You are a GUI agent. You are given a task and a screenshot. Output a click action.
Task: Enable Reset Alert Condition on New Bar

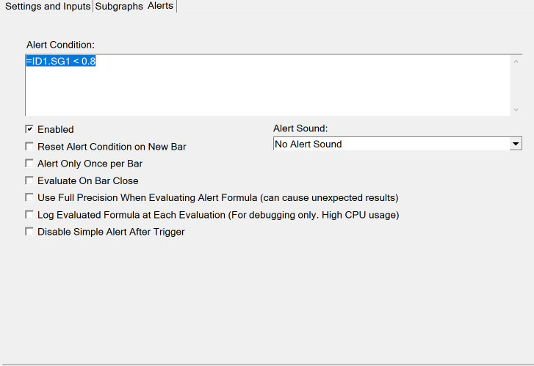[x=29, y=147]
